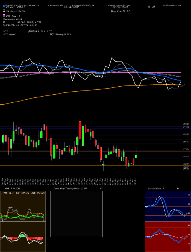Click the 'CL: 215.60' closing price value
The width and height of the screenshot is (191, 252).
click(71, 7)
